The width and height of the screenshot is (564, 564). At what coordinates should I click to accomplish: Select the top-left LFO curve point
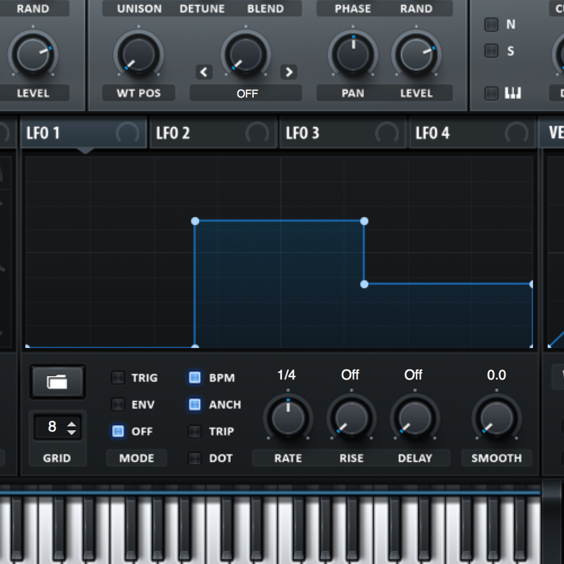coord(195,221)
